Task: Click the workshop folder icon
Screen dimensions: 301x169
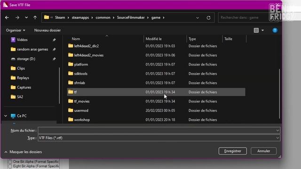Action: click(x=71, y=119)
